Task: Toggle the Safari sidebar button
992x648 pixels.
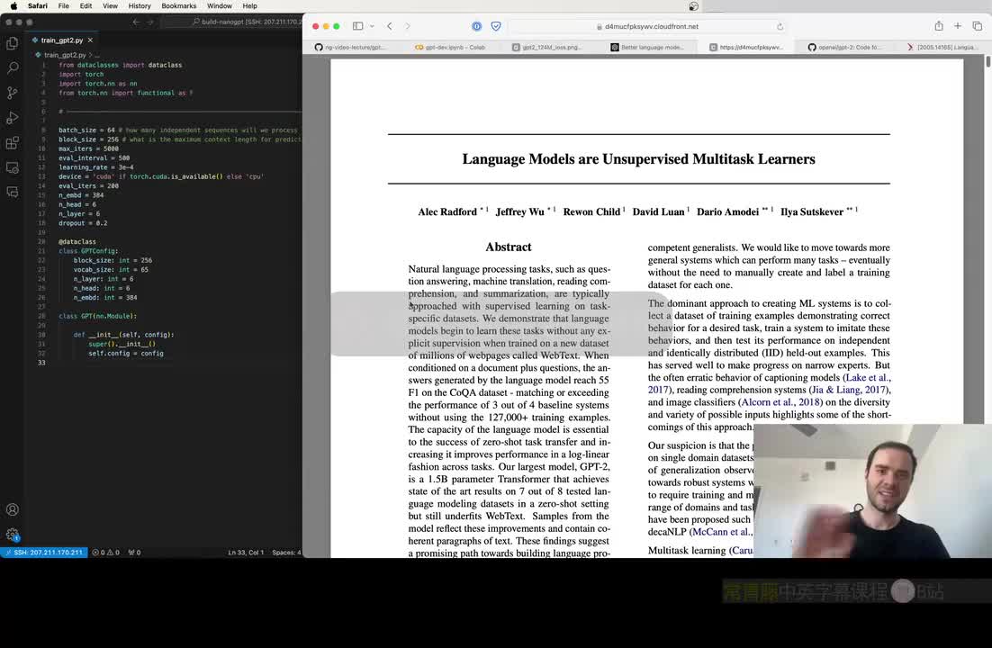Action: 357,26
